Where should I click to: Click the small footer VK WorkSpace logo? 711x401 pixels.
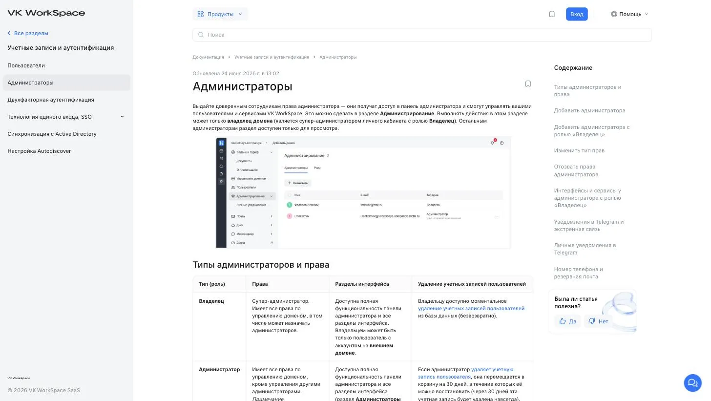click(x=19, y=378)
